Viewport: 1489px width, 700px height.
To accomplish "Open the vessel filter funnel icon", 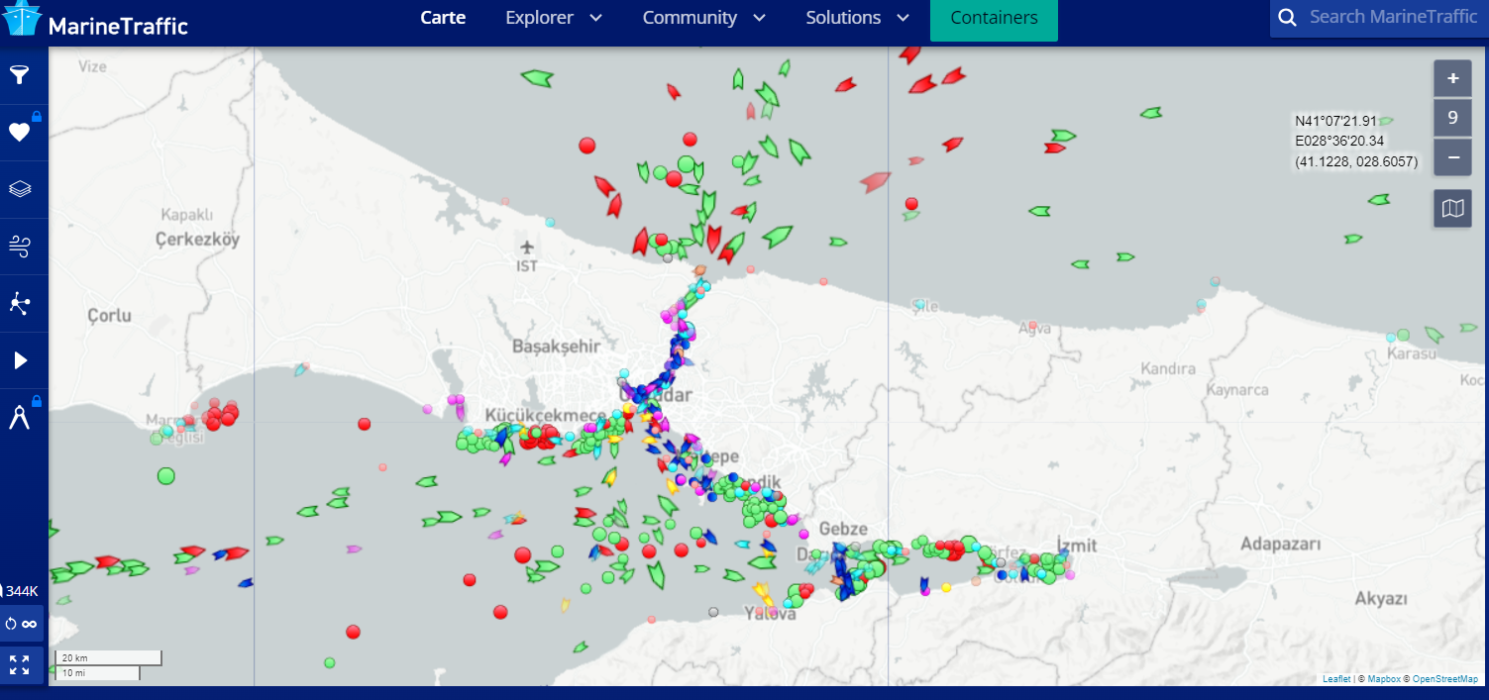I will (20, 75).
